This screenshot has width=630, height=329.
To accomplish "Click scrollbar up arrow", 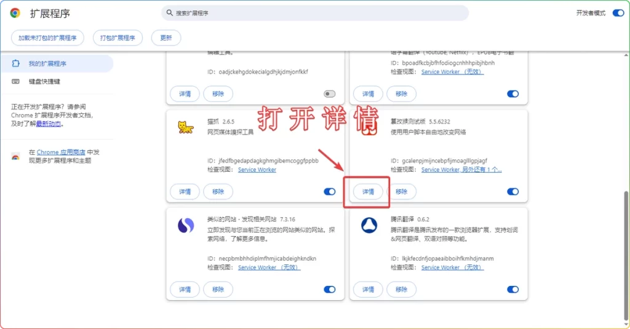I will point(626,55).
